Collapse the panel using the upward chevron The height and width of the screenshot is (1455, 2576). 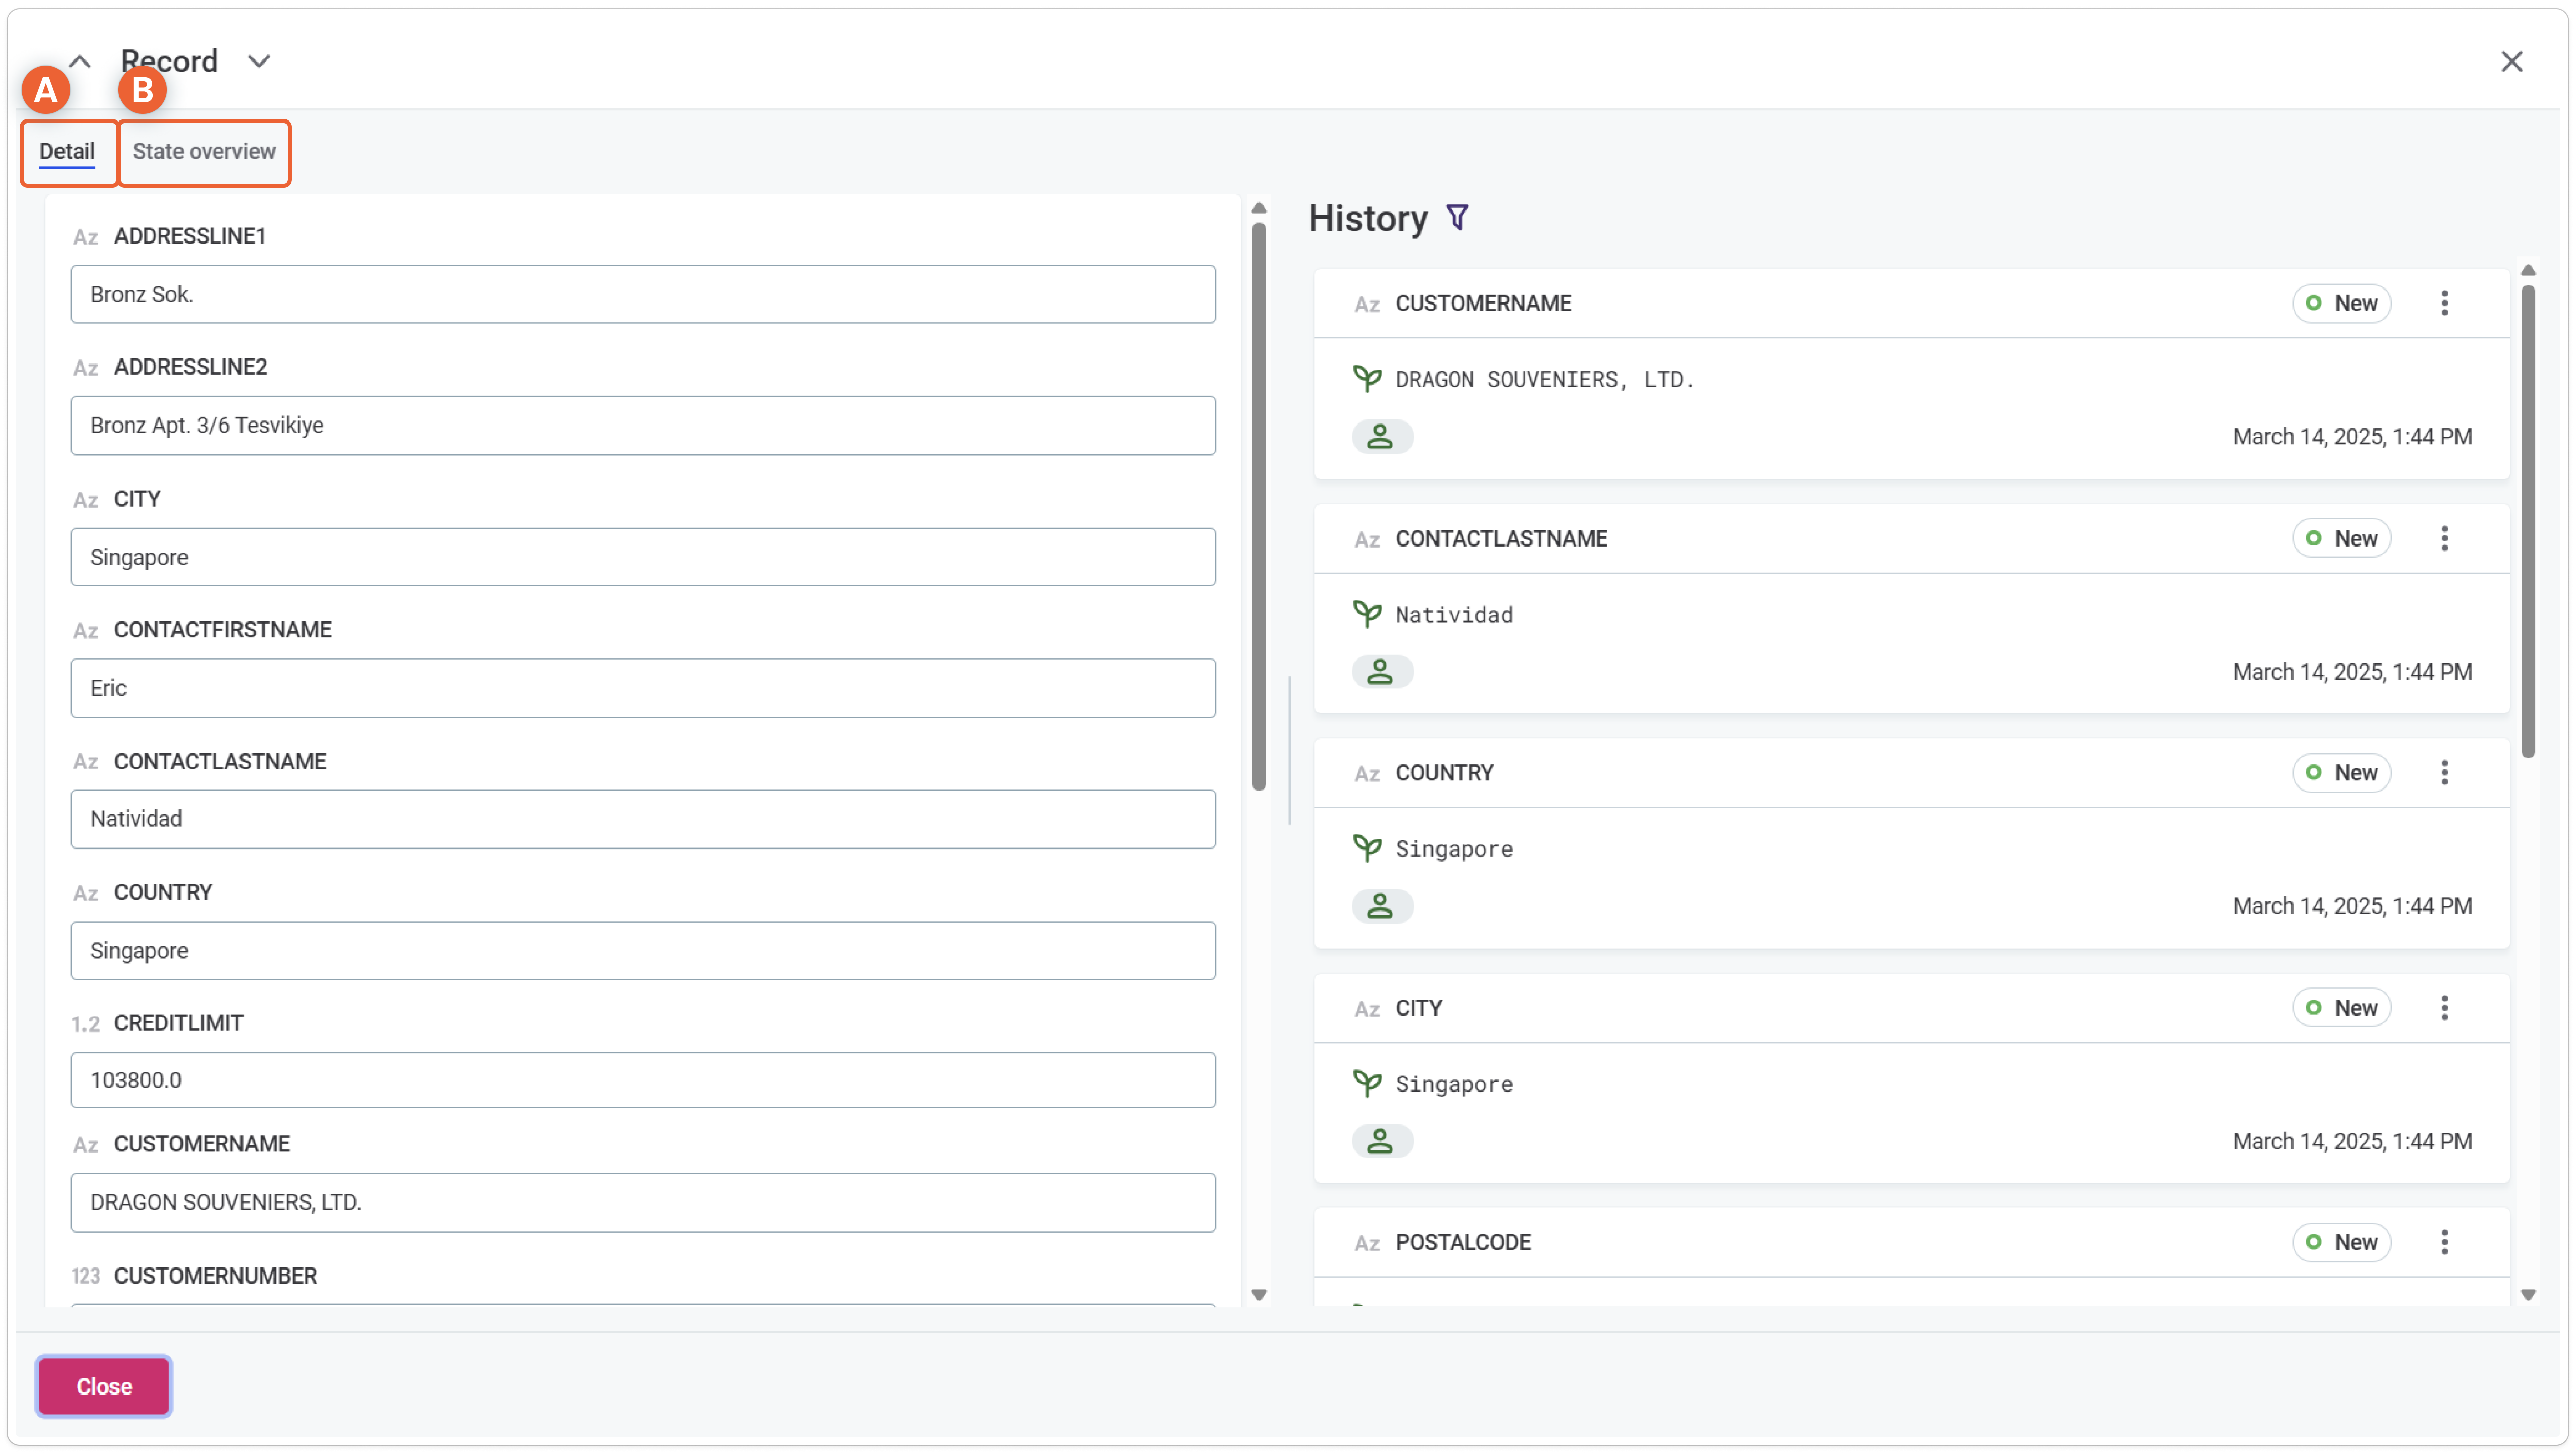pyautogui.click(x=79, y=61)
